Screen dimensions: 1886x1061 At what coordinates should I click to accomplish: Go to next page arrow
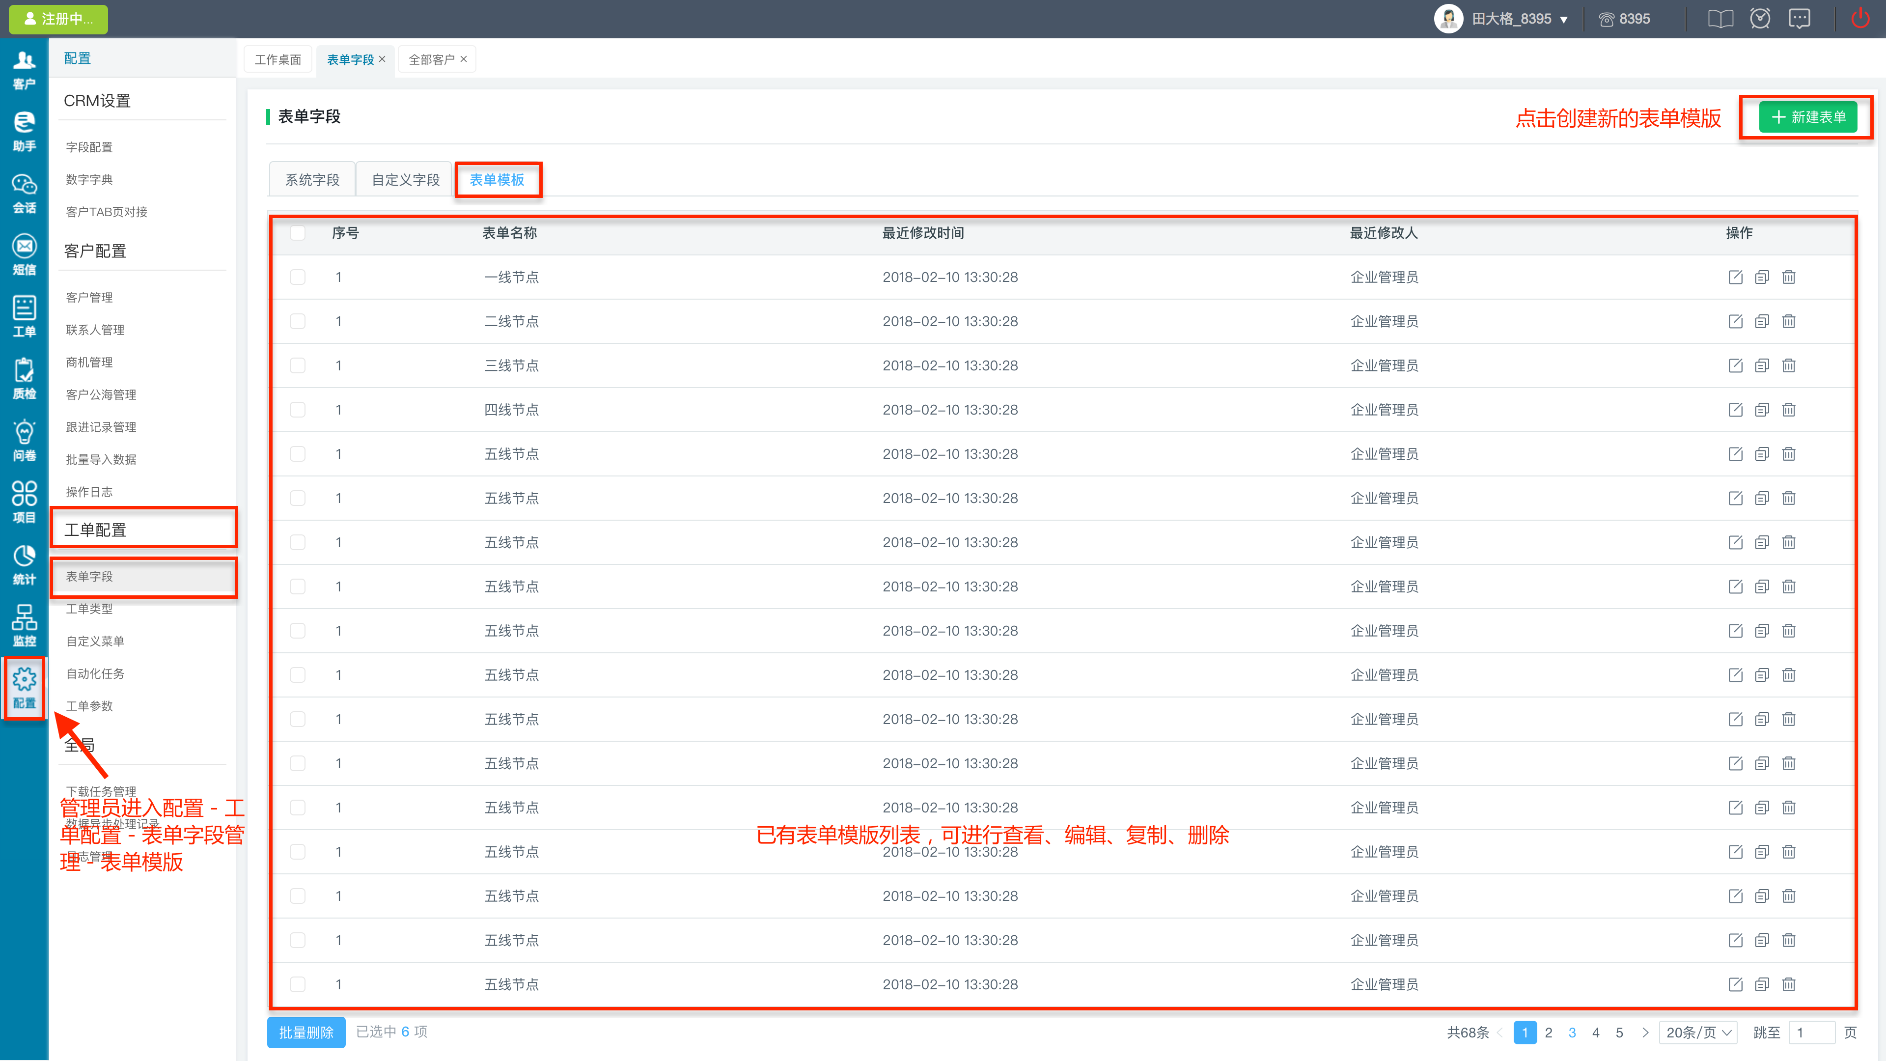[1645, 1033]
